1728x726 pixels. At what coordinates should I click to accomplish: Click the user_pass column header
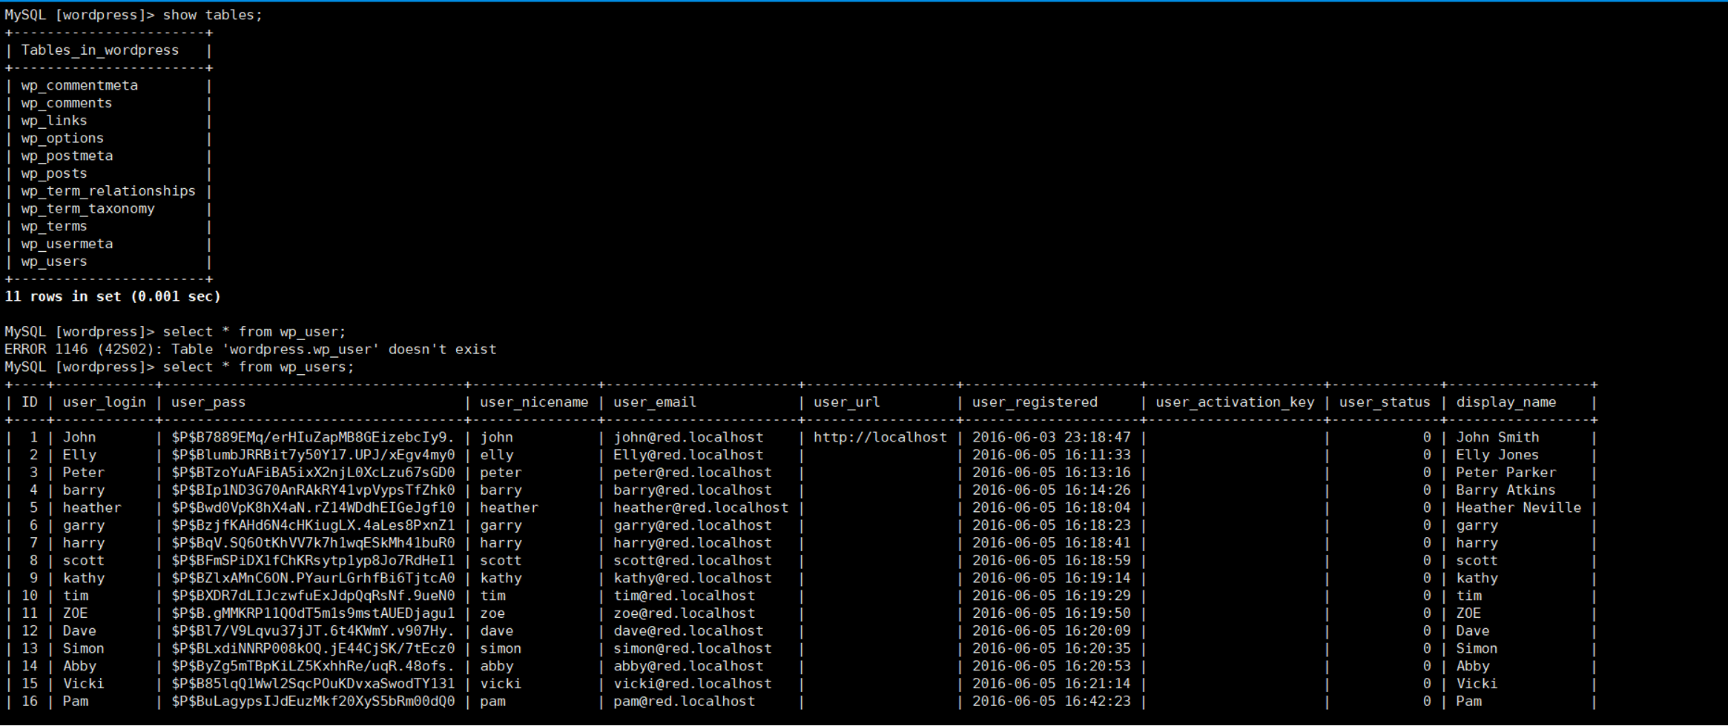click(208, 402)
